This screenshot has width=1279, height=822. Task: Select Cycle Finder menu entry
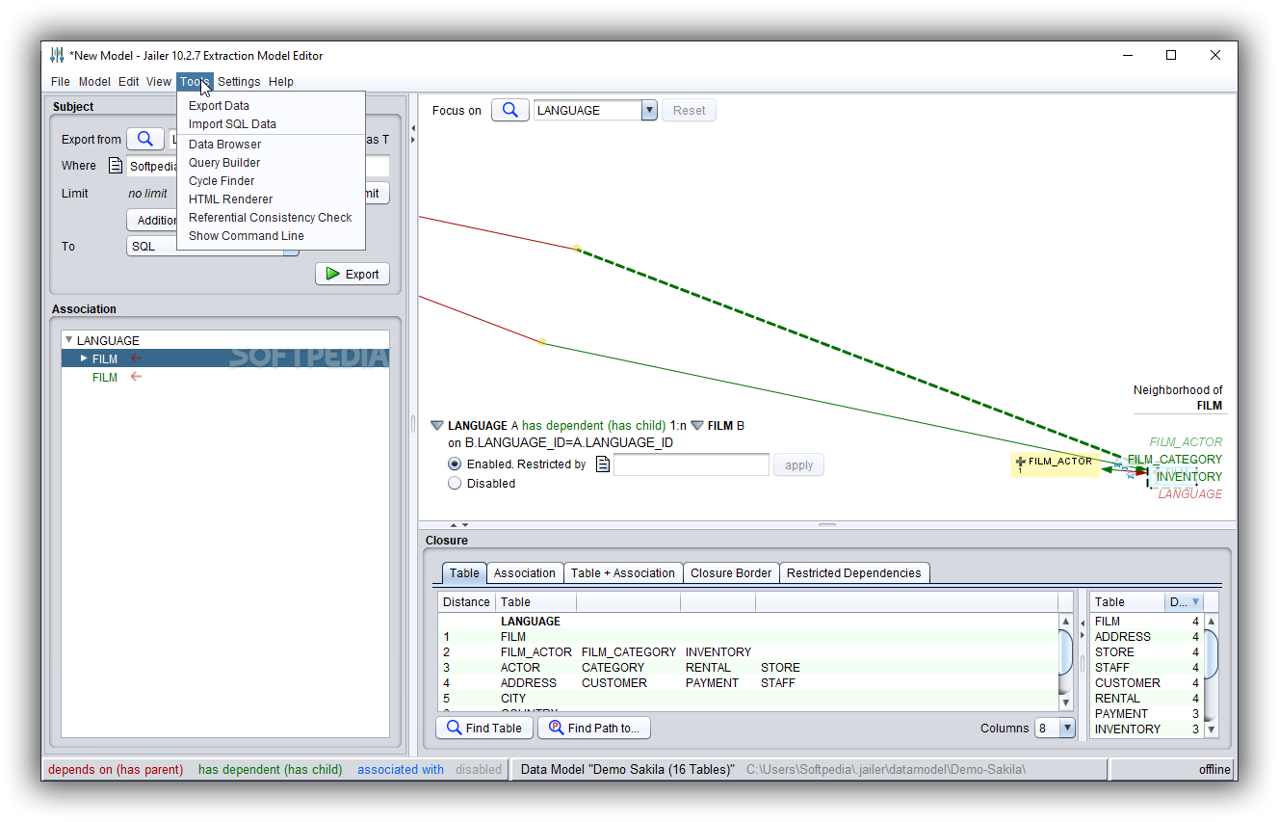point(271,181)
